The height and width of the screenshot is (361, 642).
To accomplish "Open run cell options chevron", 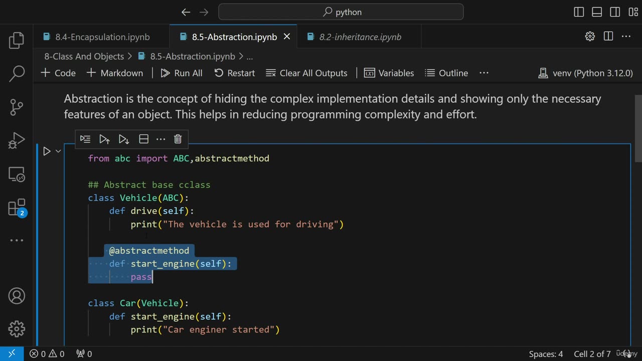I will (x=58, y=151).
